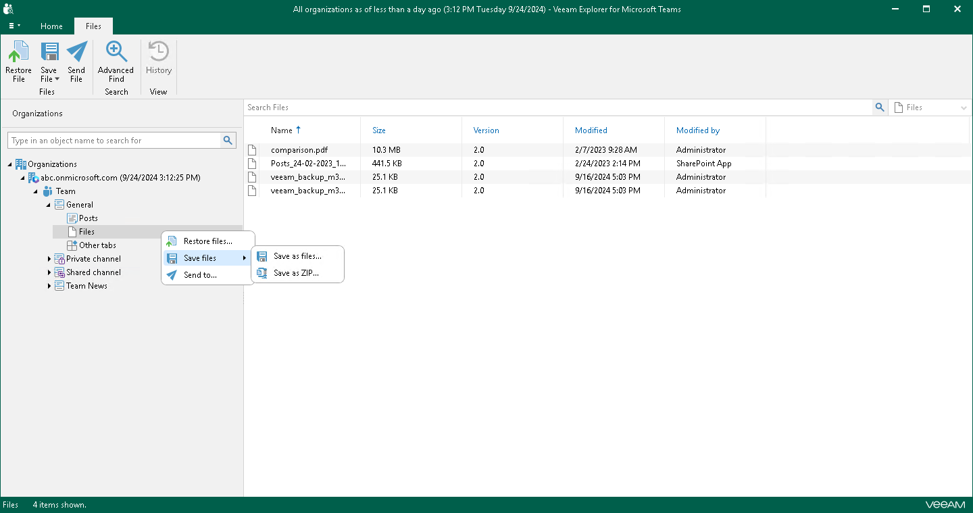The height and width of the screenshot is (513, 973).
Task: Click the search magnifier in Search Files bar
Action: [879, 107]
